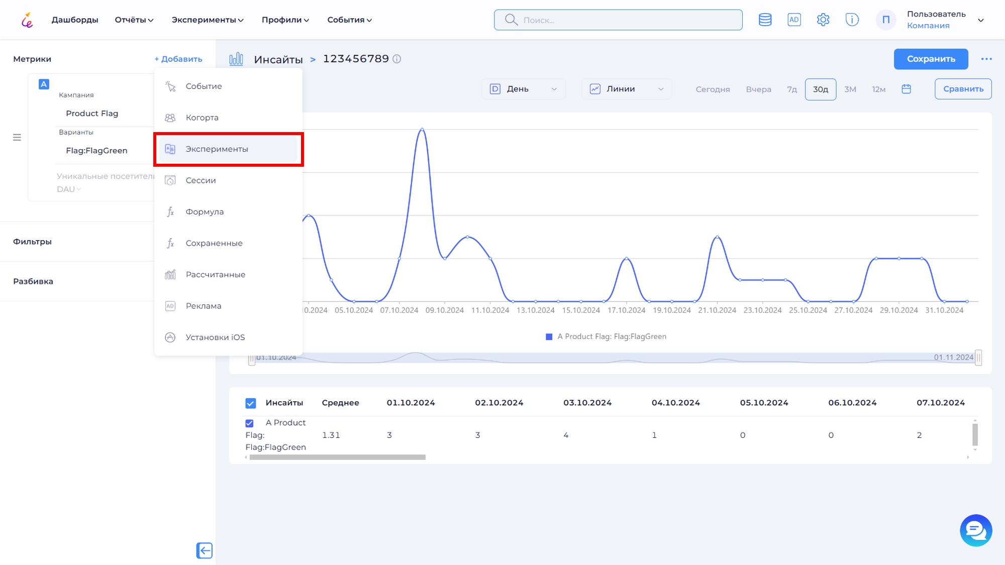Click the search input field

pyautogui.click(x=618, y=20)
